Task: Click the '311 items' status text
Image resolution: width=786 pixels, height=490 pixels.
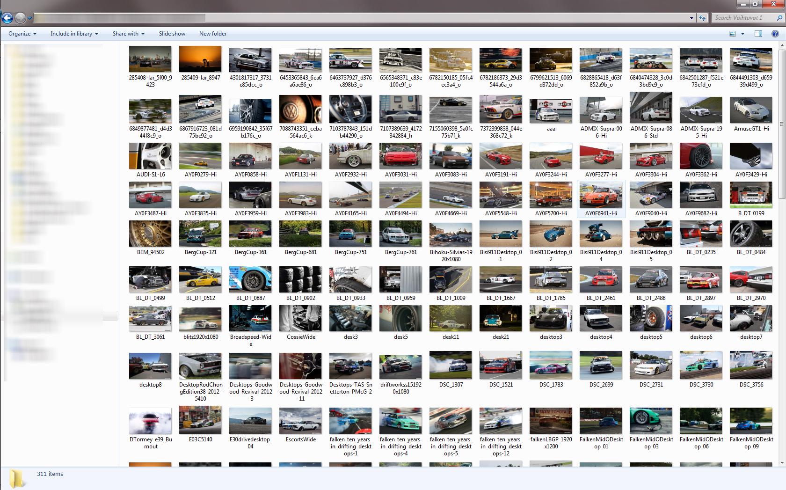Action: [x=50, y=474]
